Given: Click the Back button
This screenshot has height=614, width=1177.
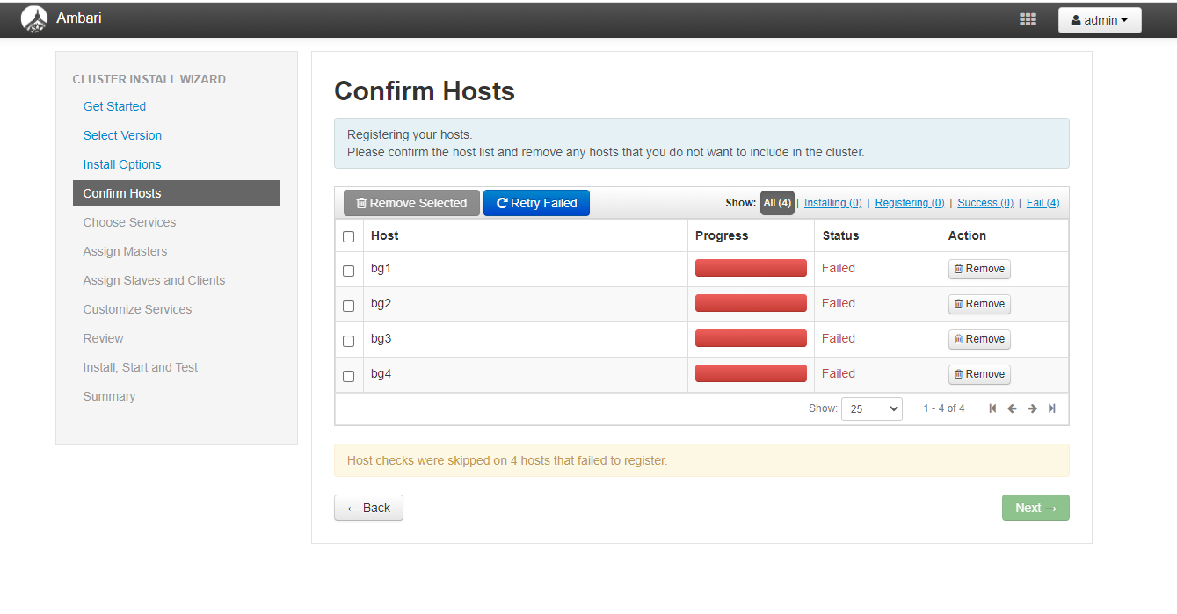Looking at the screenshot, I should click(368, 508).
